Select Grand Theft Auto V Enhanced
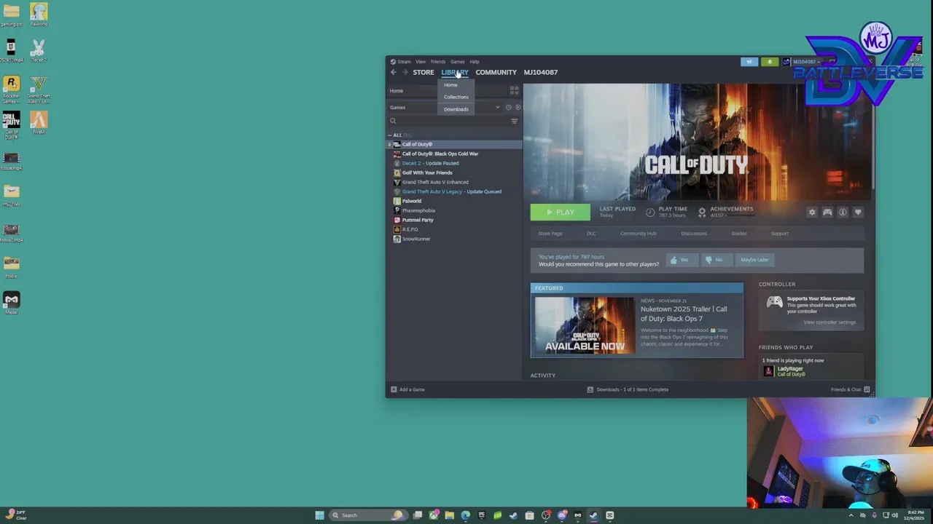 pos(435,182)
